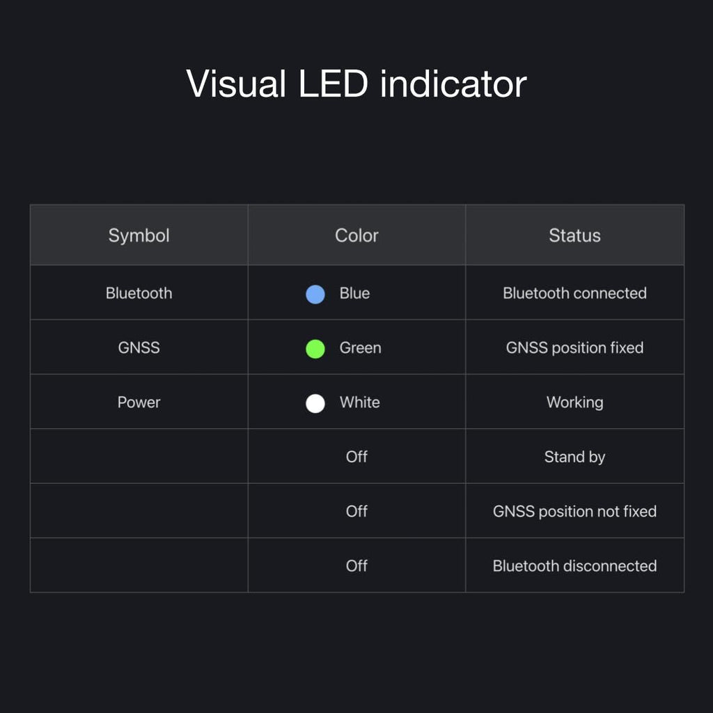Click the white LED color dot
Screen dimensions: 713x713
(315, 403)
